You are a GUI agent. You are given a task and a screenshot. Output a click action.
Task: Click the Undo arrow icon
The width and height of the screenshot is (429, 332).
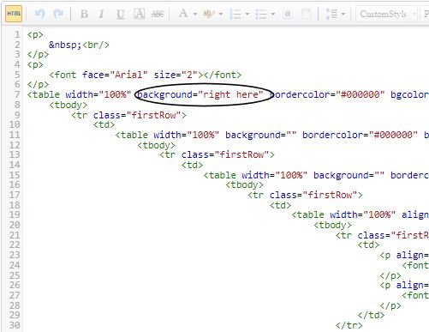tap(39, 14)
